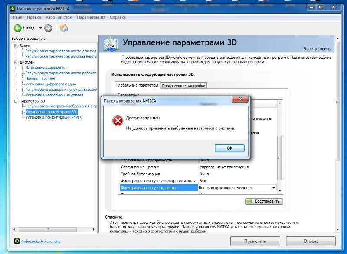347x254 pixels.
Task: Click settings list scroll down arrow
Action: (x=280, y=191)
